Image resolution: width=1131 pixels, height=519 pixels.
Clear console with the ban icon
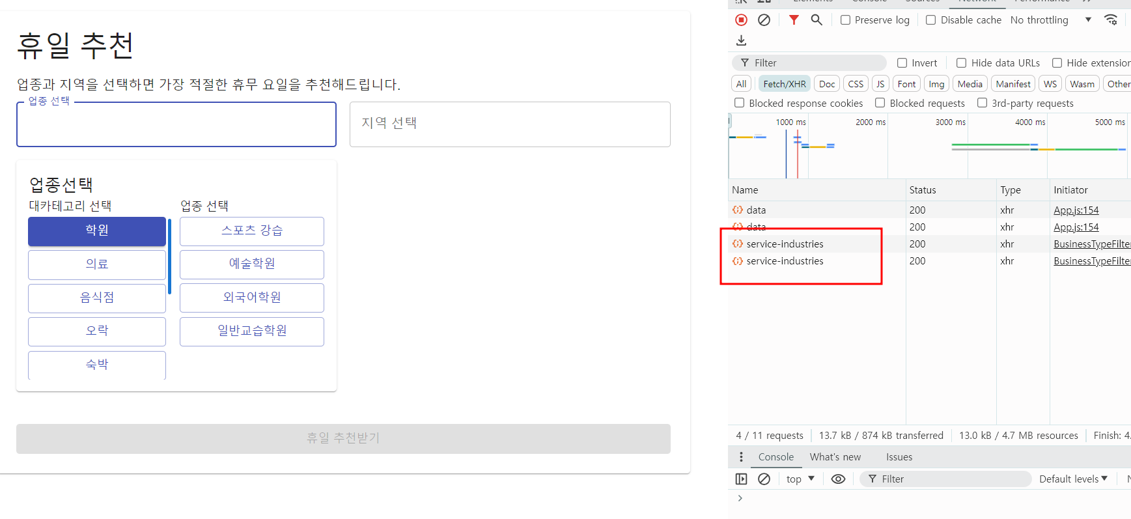(764, 479)
